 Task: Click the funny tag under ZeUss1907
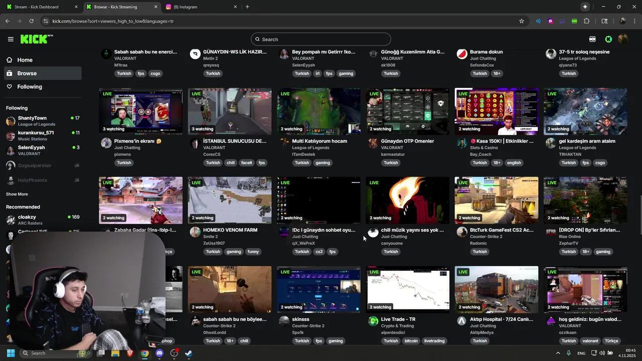tap(253, 252)
